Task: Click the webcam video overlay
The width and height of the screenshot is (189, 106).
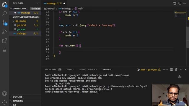Action: coord(170,95)
